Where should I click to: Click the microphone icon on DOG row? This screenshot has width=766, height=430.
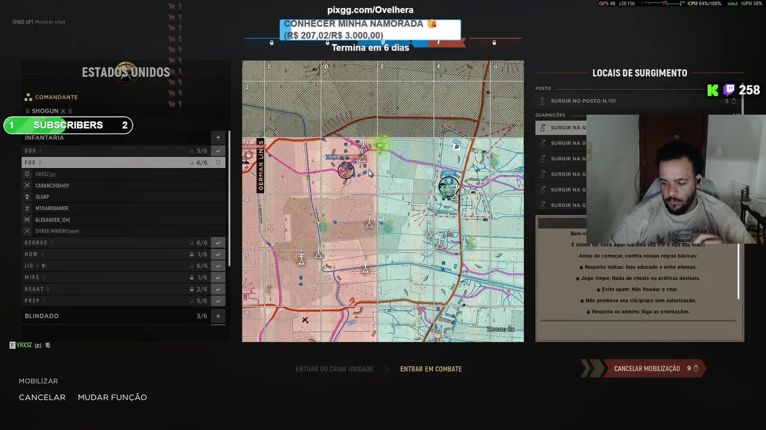point(41,151)
